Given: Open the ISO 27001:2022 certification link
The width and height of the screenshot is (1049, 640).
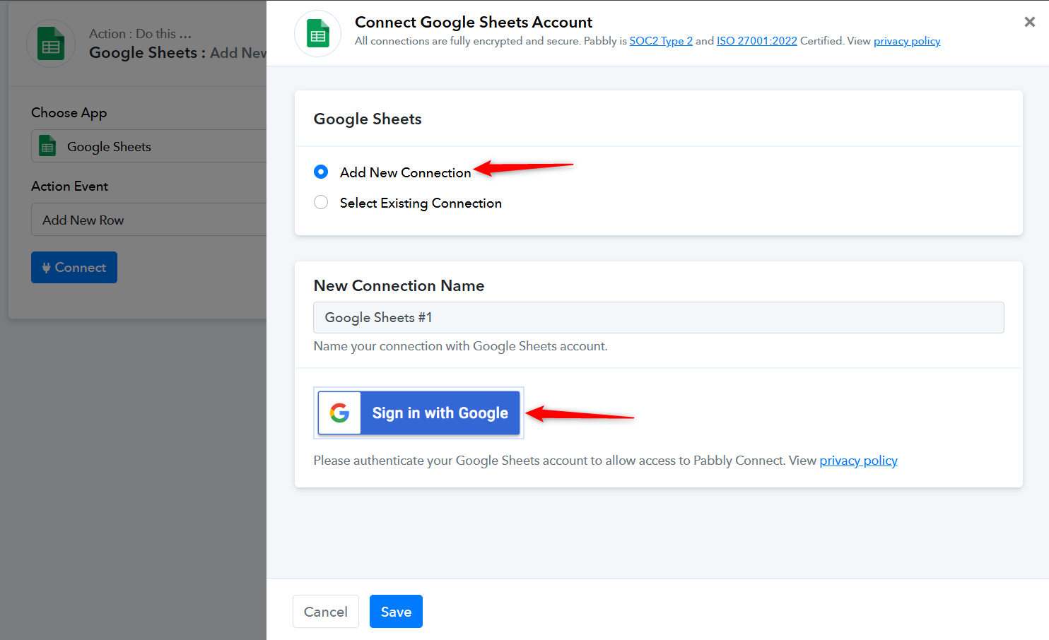Looking at the screenshot, I should tap(756, 41).
